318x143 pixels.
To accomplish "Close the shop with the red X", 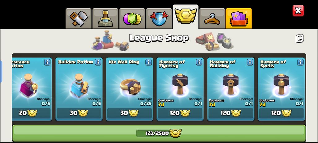I will (298, 11).
